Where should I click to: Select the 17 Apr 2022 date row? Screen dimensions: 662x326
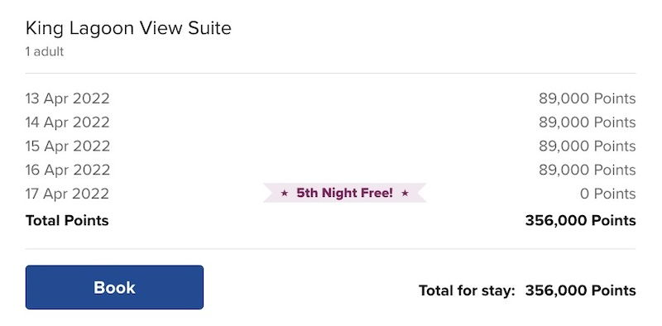point(330,194)
